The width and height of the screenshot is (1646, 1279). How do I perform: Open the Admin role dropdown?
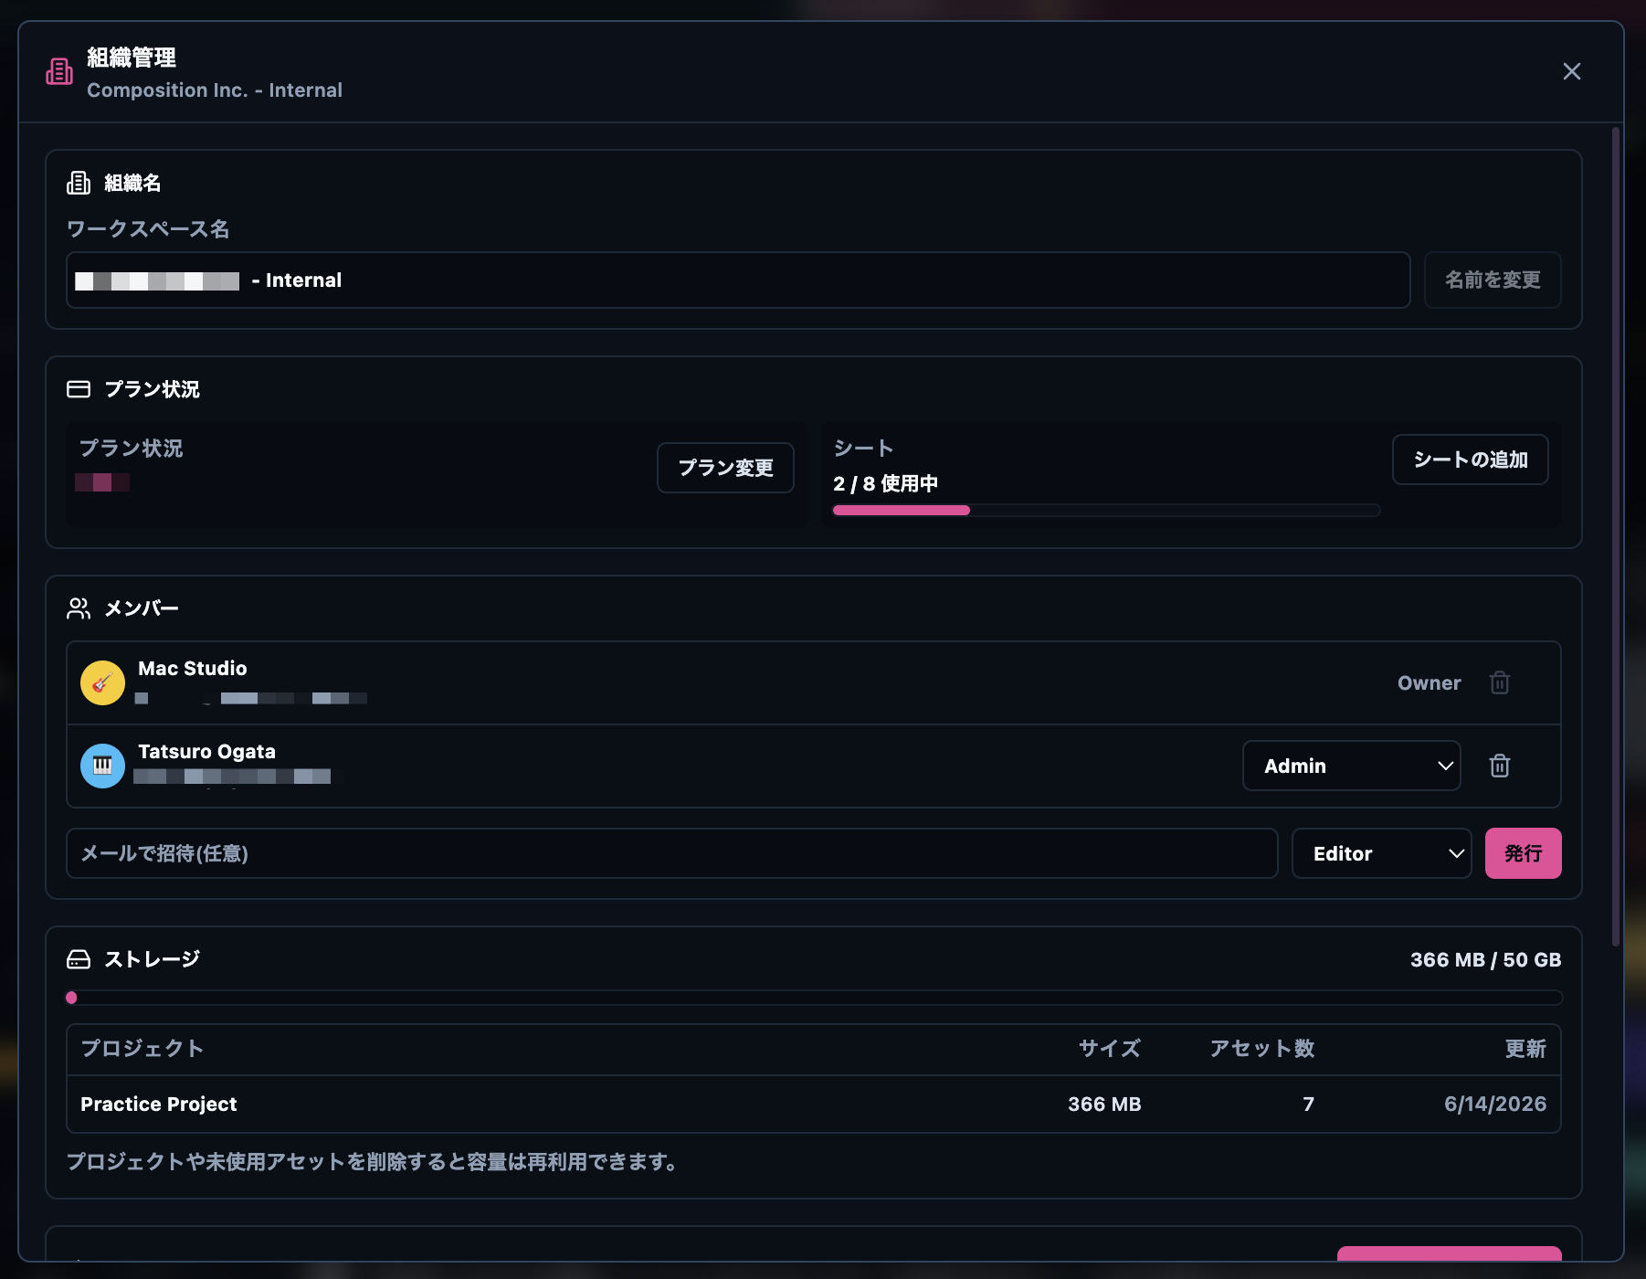(1351, 766)
